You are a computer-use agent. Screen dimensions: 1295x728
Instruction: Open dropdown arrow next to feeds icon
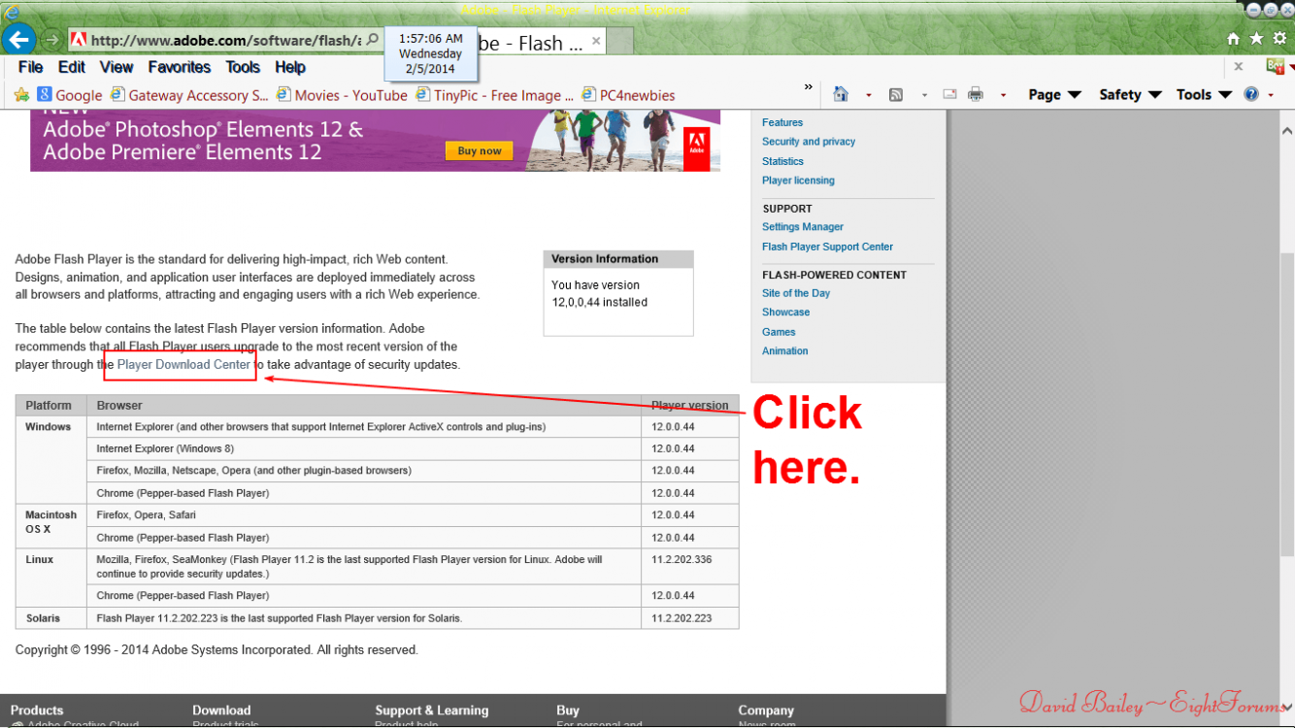point(924,95)
